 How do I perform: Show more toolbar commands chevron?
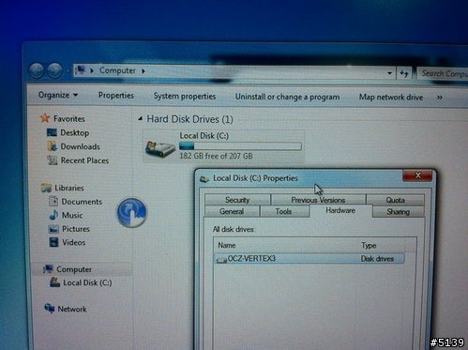tap(439, 98)
